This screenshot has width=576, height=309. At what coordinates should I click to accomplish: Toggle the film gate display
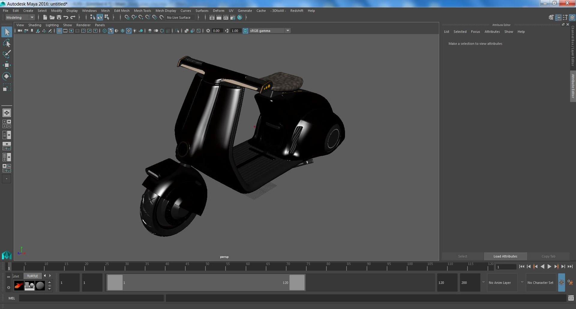(65, 31)
